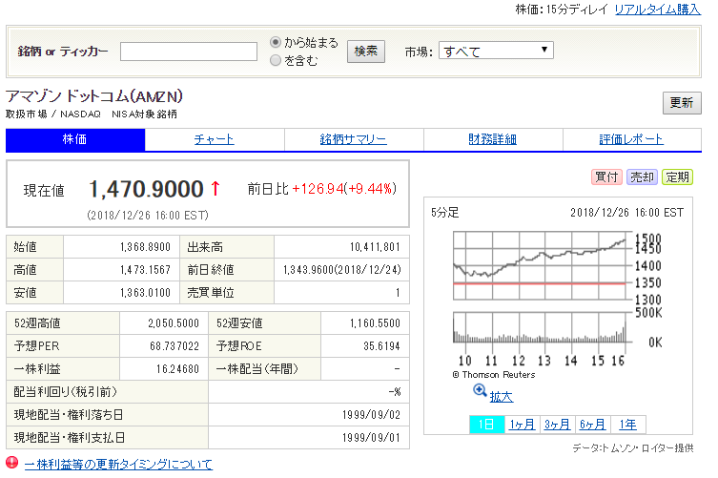Click the 始値 value 1,368.8900
Screen dimensions: 718x478
(146, 247)
